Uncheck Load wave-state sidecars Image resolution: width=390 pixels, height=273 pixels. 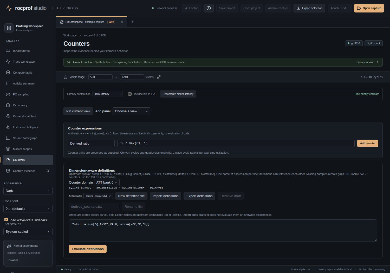6,220
